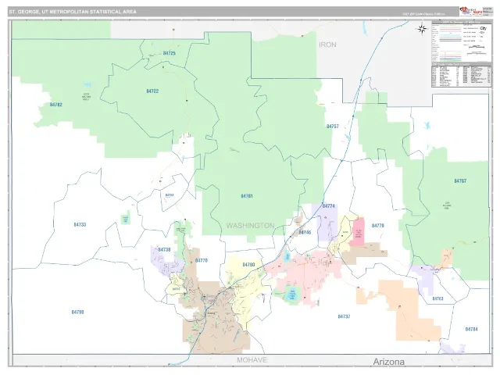This screenshot has height=375, width=500.
Task: Select ZIP code label 84757
Action: (333, 127)
